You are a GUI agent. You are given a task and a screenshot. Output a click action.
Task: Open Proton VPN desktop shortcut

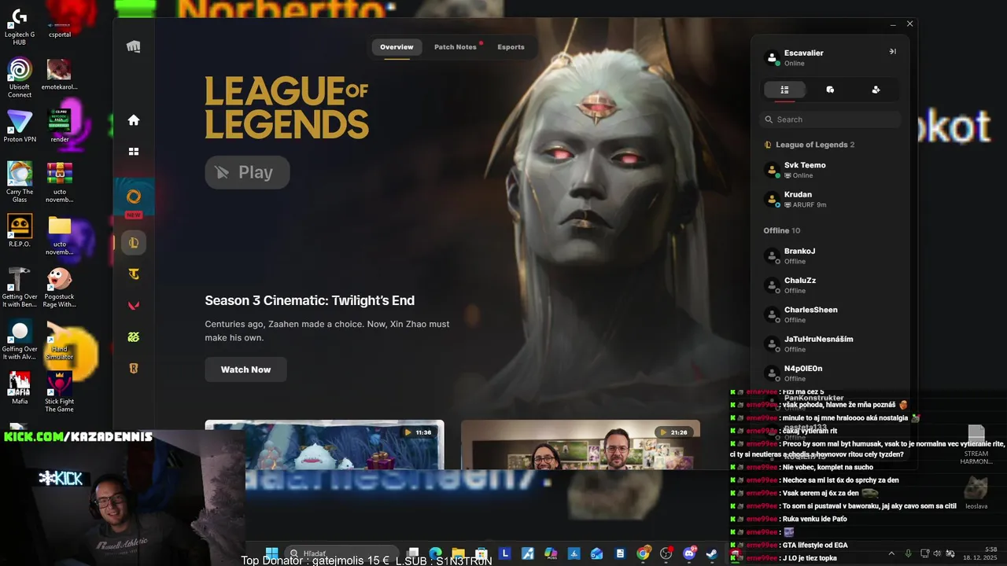click(20, 126)
